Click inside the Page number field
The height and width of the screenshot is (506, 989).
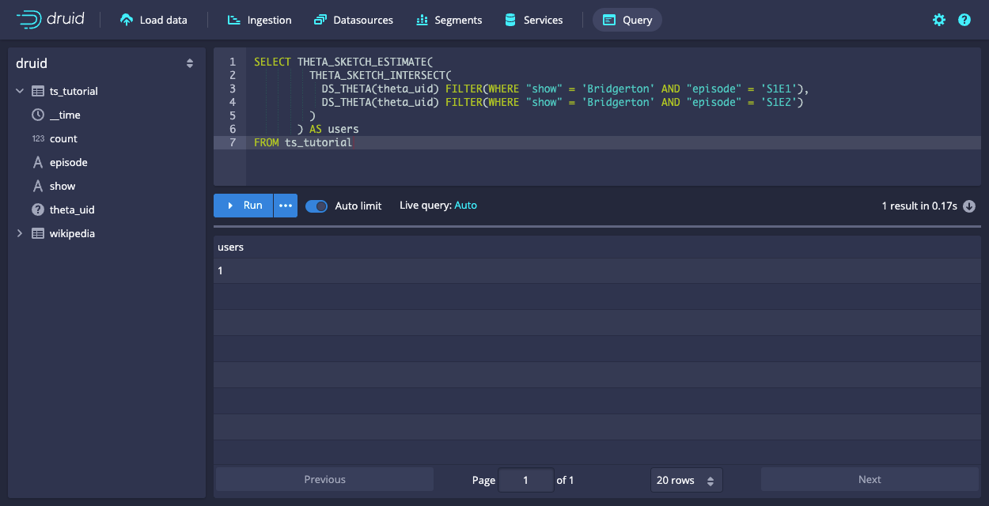point(525,479)
